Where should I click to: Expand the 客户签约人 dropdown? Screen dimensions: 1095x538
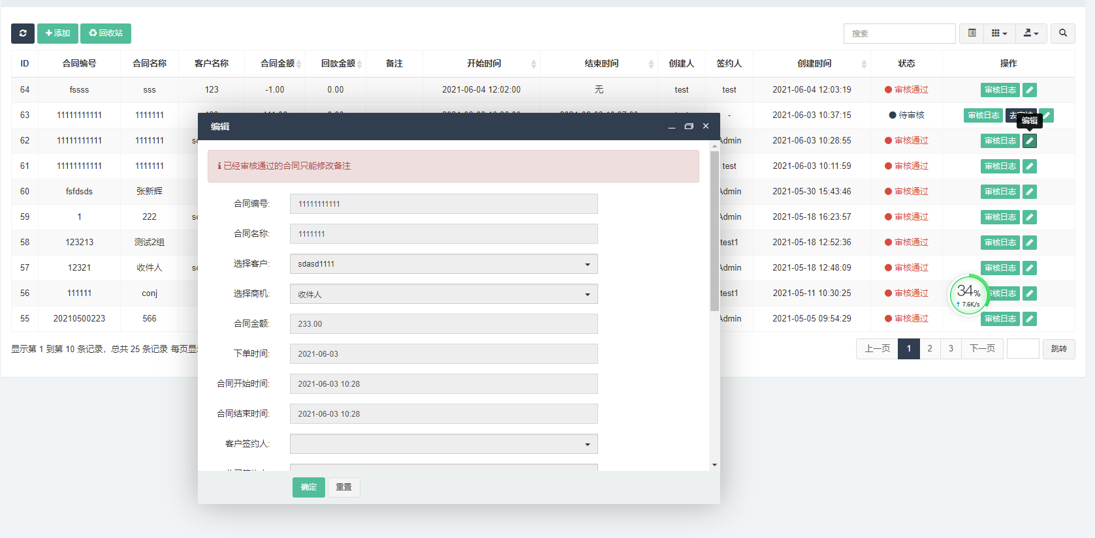coord(443,444)
